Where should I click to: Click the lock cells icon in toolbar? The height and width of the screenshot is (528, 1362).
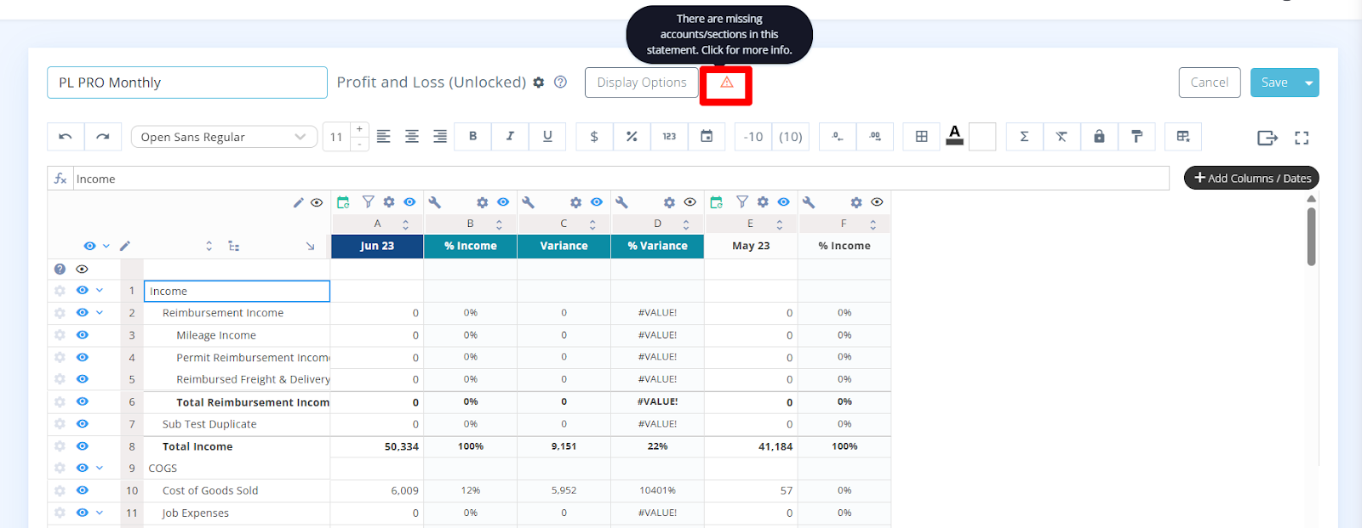[1099, 137]
